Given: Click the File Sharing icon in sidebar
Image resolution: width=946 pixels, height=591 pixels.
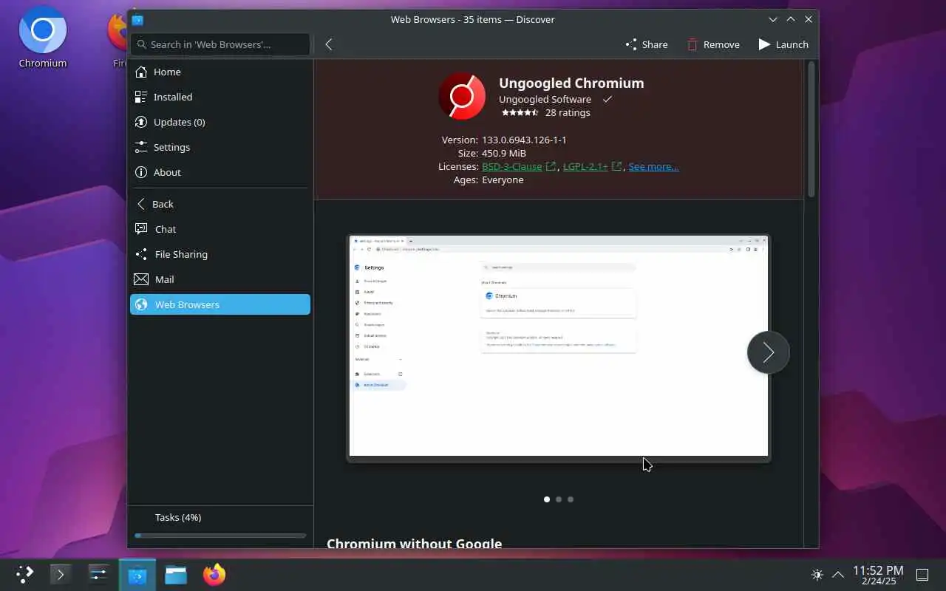Looking at the screenshot, I should [x=141, y=254].
